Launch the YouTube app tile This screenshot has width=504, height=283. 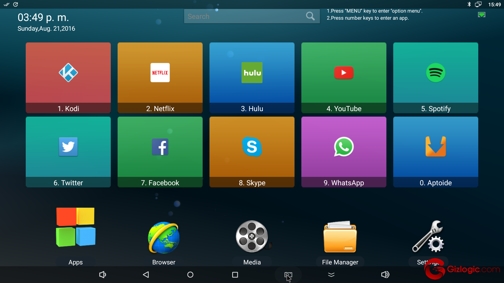[x=344, y=78]
